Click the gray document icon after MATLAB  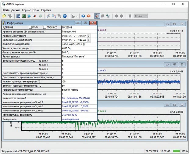tap(40, 16)
